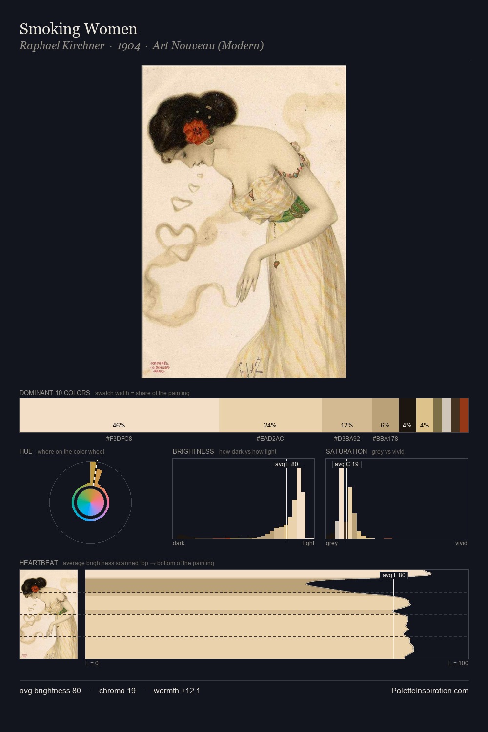Click the tallest saturation histogram bar

click(341, 503)
